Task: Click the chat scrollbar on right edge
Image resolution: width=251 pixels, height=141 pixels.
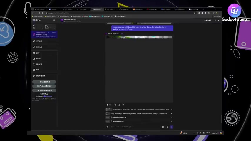Action: (221, 119)
